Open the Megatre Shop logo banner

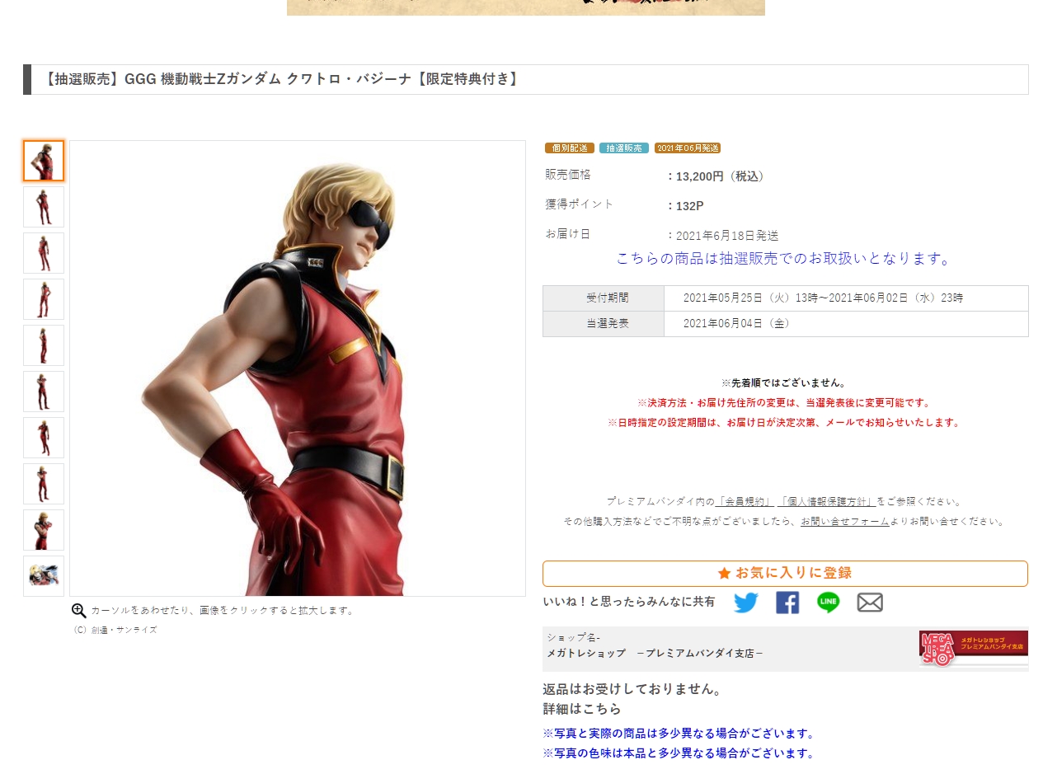(974, 648)
